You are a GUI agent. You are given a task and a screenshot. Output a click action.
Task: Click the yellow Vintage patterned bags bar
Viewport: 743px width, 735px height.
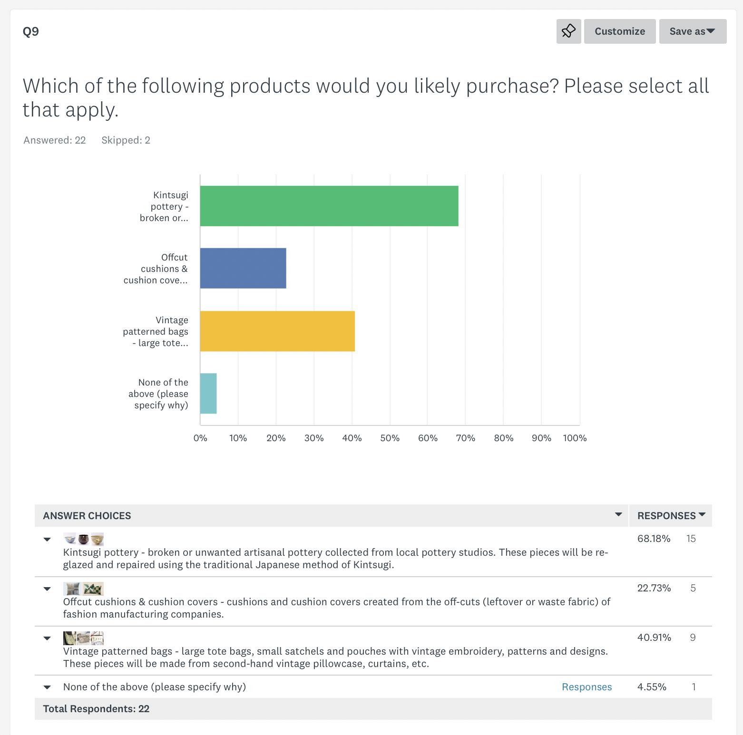coord(277,331)
